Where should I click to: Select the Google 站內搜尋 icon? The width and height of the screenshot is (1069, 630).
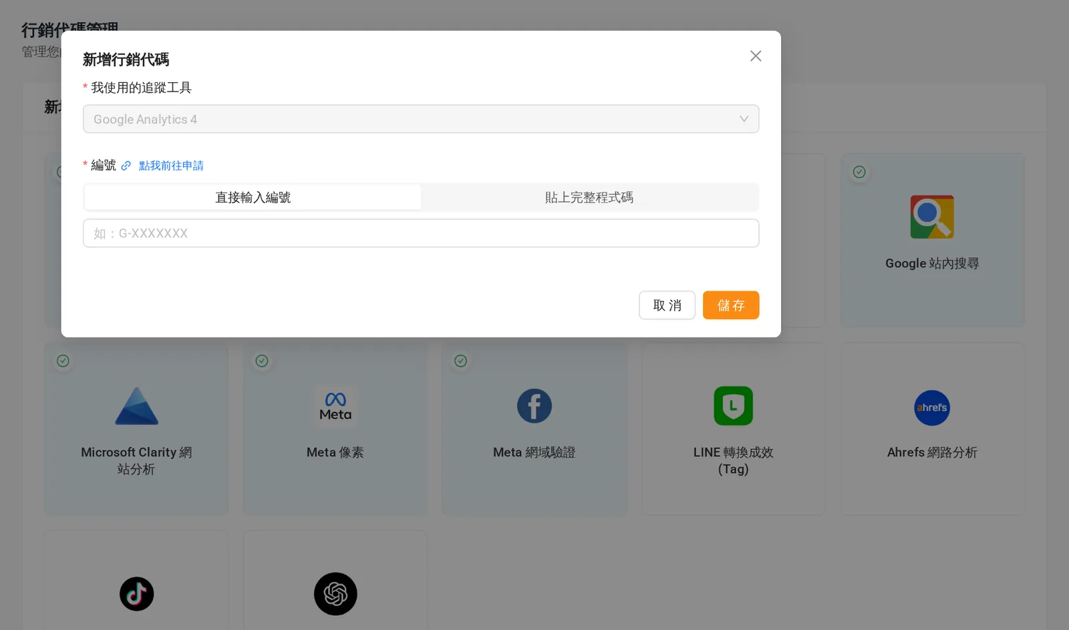932,217
